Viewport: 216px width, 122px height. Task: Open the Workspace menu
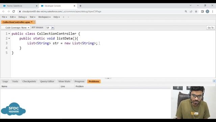[44, 17]
